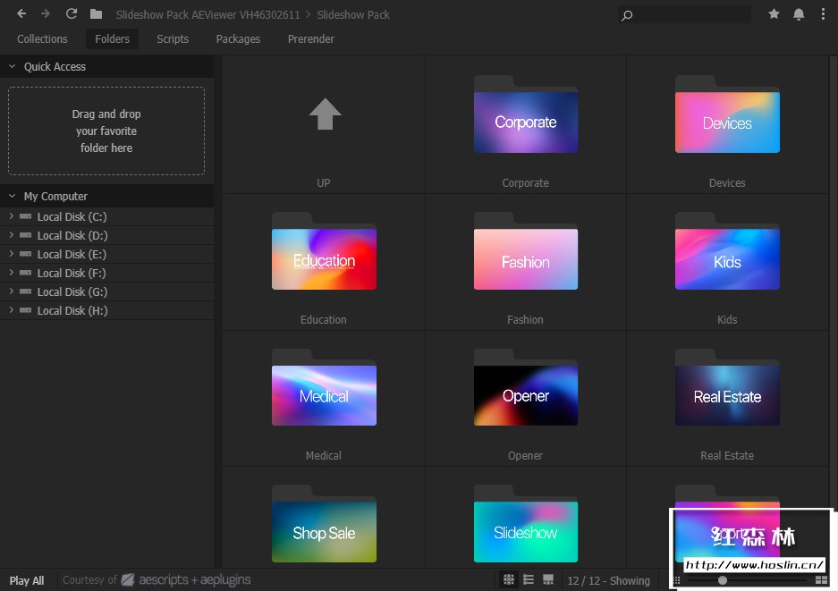This screenshot has width=838, height=591.
Task: Collapse the Quick Access section
Action: click(x=12, y=67)
